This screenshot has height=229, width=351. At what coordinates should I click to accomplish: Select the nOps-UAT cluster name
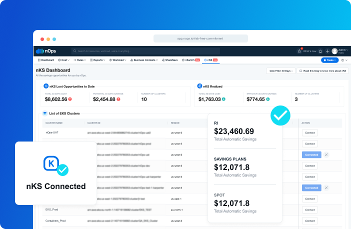tap(52, 132)
